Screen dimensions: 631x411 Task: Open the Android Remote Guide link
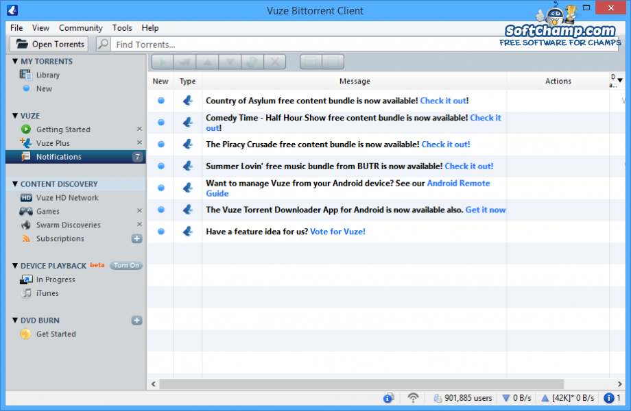[x=458, y=183]
